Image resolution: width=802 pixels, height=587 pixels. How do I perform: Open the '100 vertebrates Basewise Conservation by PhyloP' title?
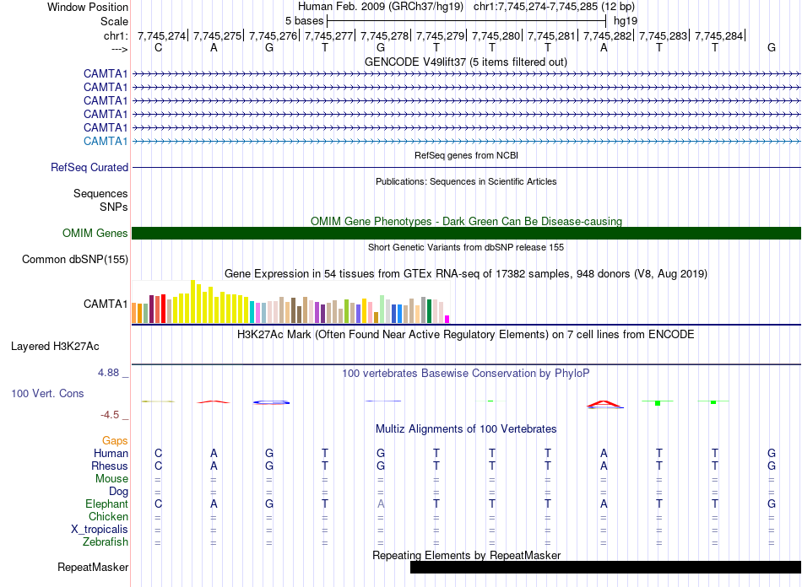pos(466,374)
